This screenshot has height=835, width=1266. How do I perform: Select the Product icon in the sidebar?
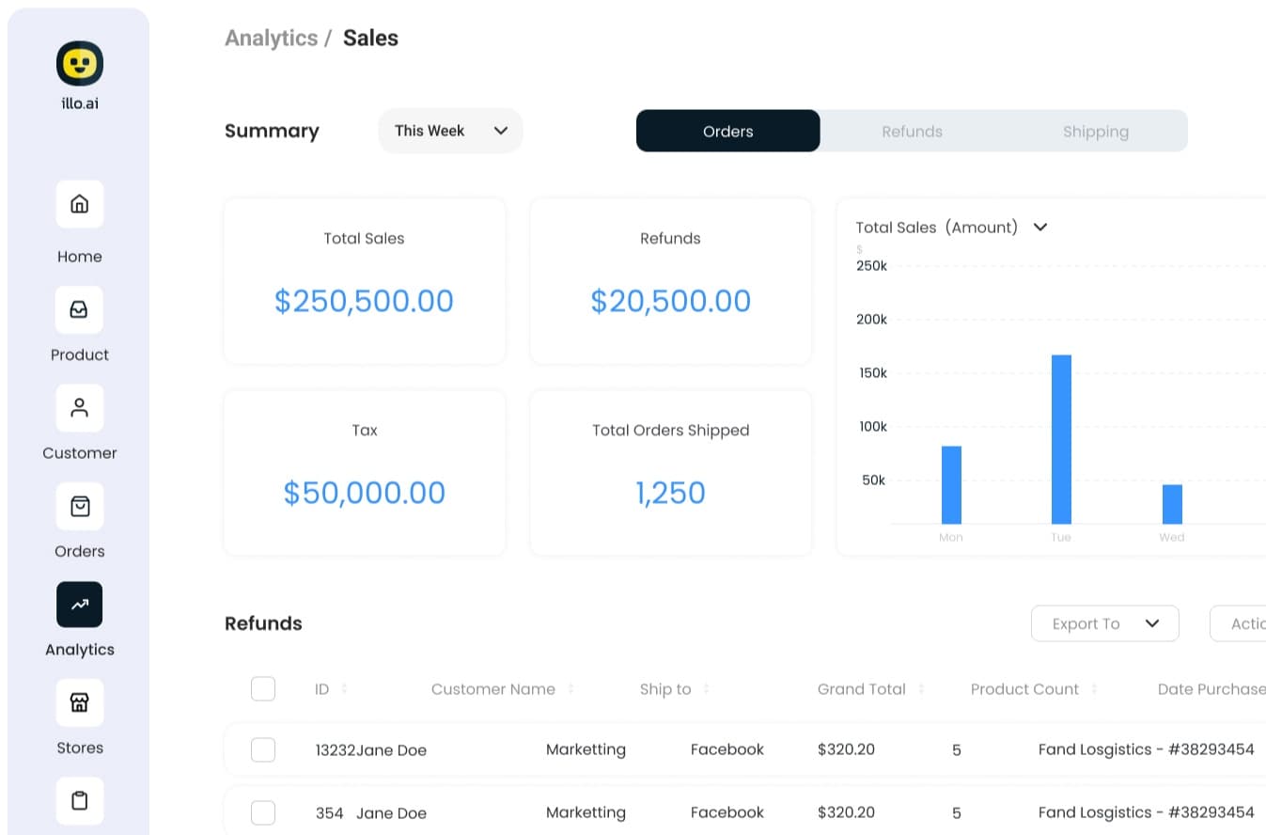[79, 310]
